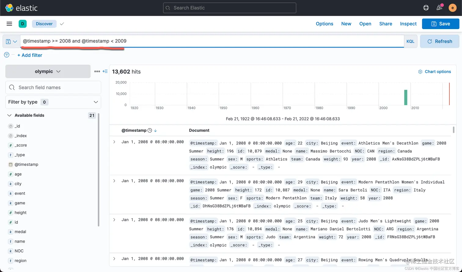Click the Document column header
The height and width of the screenshot is (272, 462).
(x=199, y=130)
